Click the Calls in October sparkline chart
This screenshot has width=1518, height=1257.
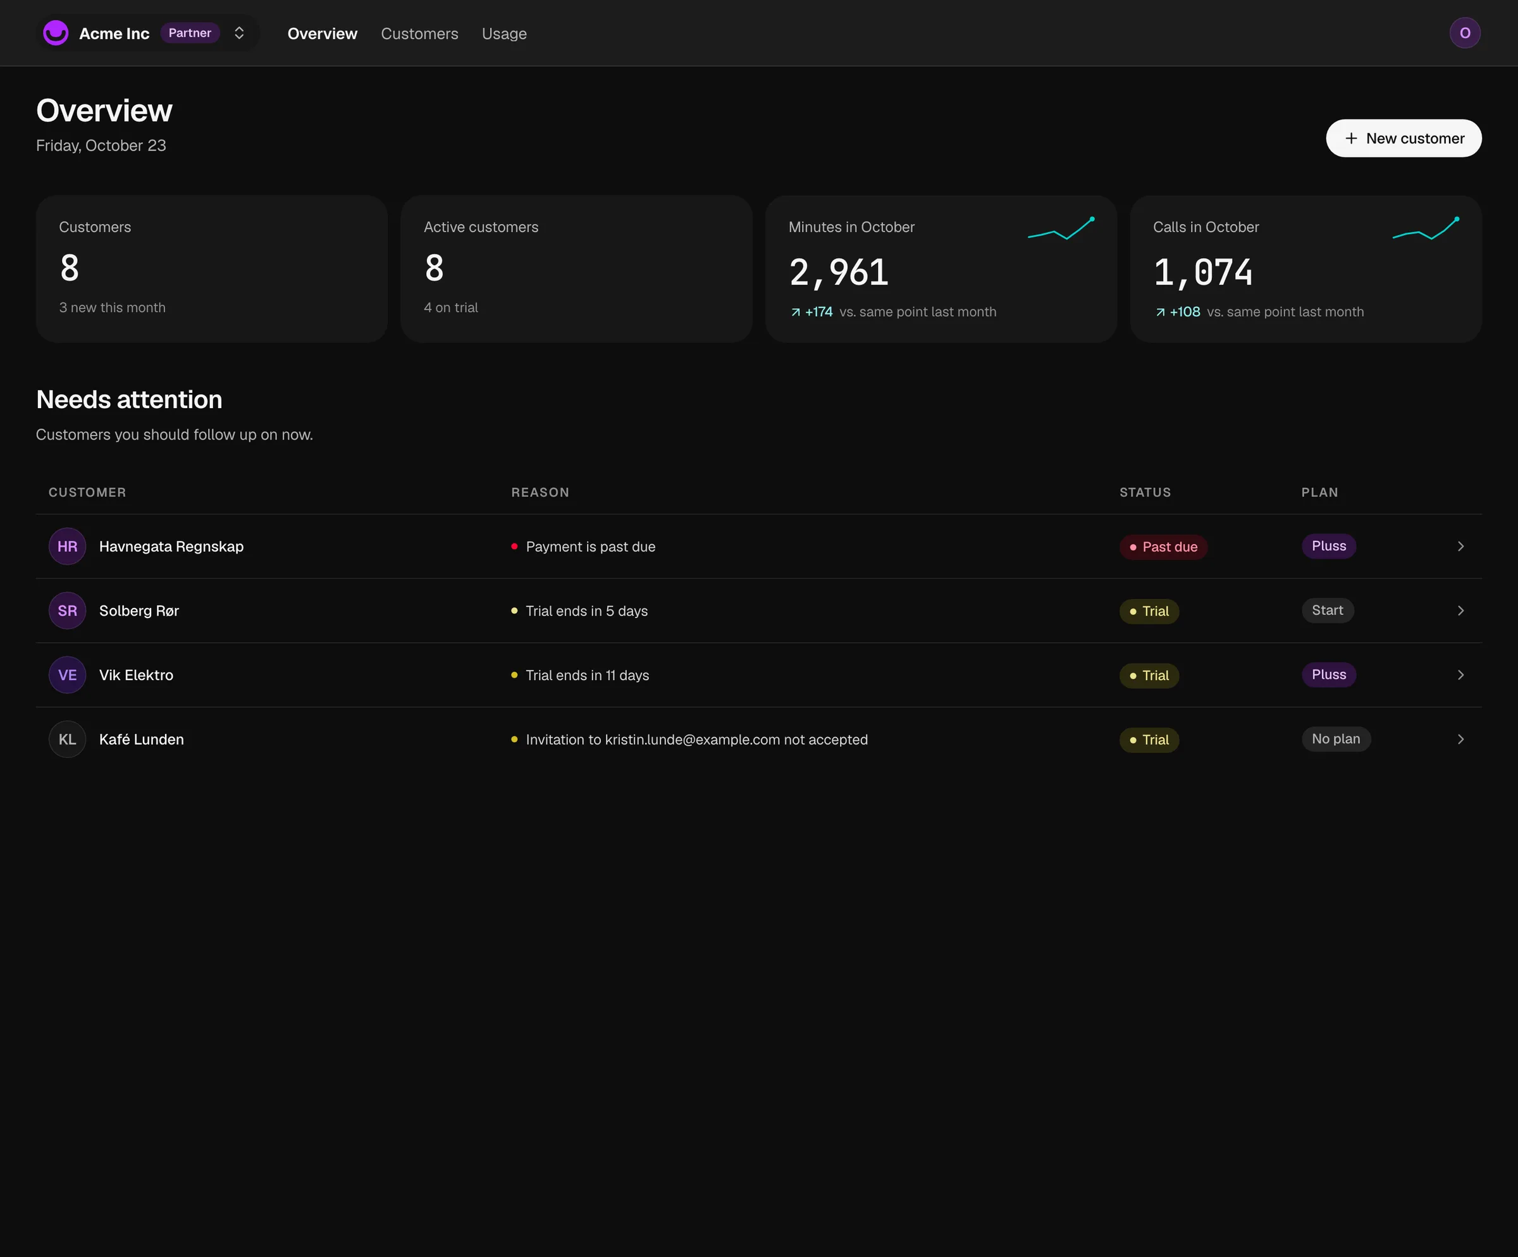point(1426,228)
